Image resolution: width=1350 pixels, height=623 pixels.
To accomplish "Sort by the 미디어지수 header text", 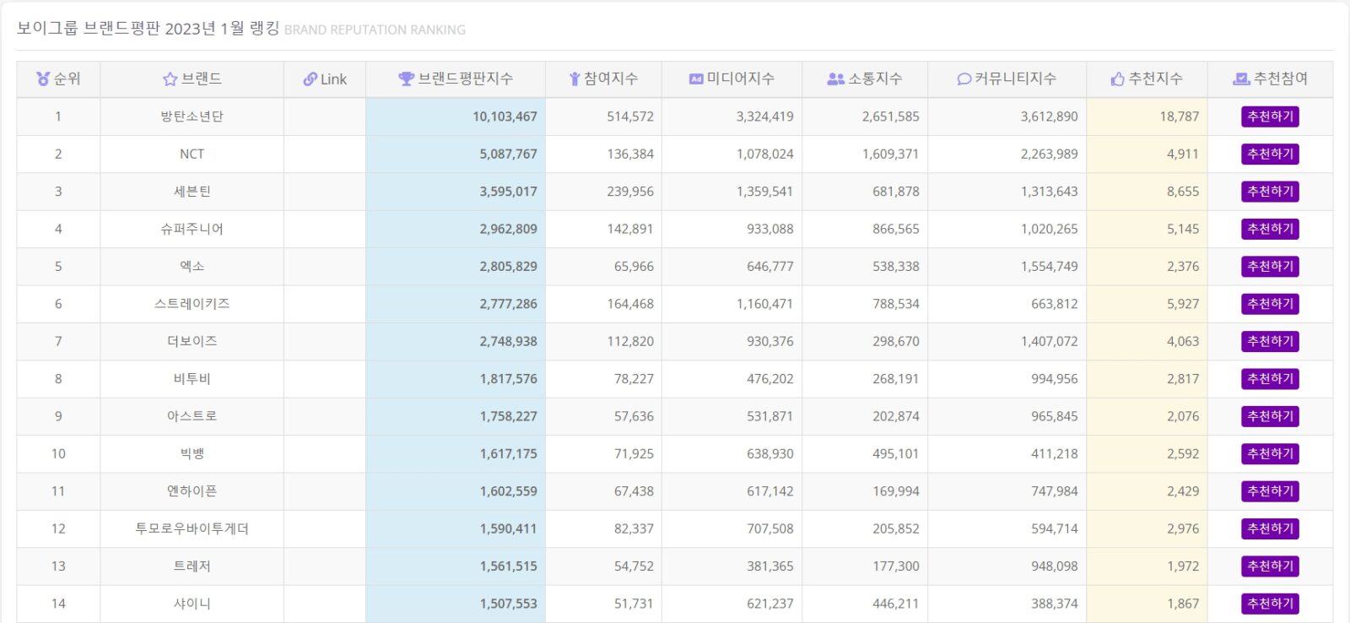I will [741, 79].
